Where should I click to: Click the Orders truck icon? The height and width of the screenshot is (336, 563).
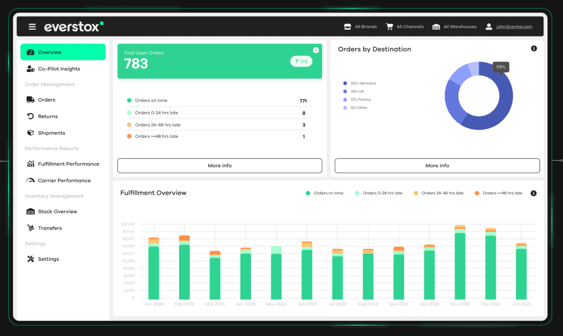point(31,99)
